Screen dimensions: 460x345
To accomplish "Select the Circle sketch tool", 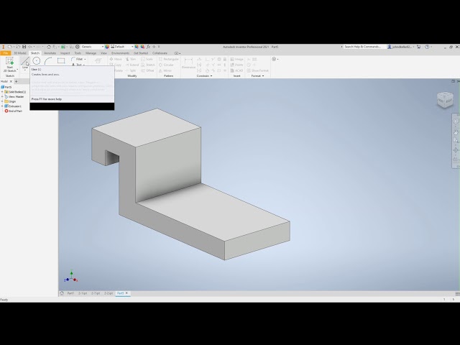I will (x=37, y=61).
